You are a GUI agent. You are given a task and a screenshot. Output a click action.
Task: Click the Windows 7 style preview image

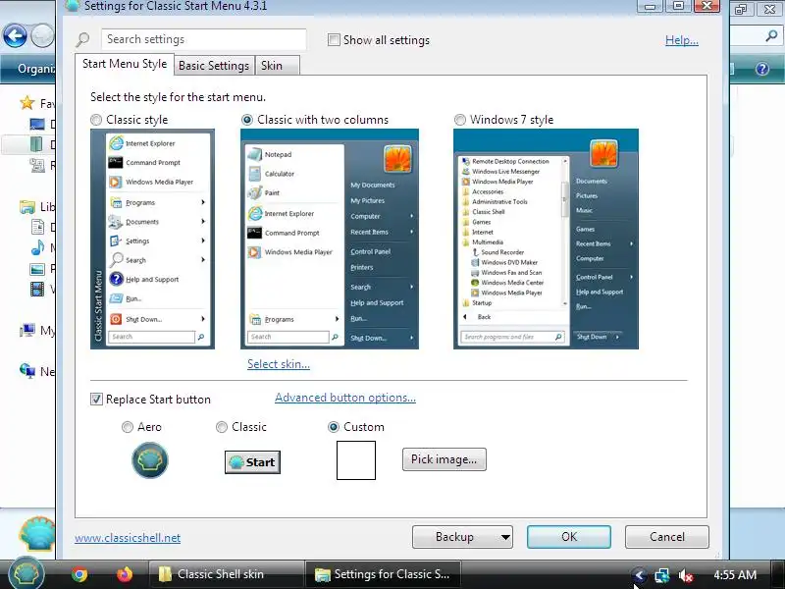[x=546, y=239]
